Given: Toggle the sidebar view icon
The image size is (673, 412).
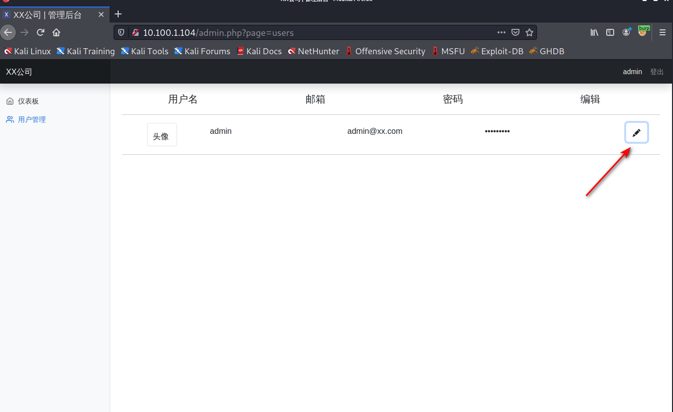Looking at the screenshot, I should click(610, 32).
